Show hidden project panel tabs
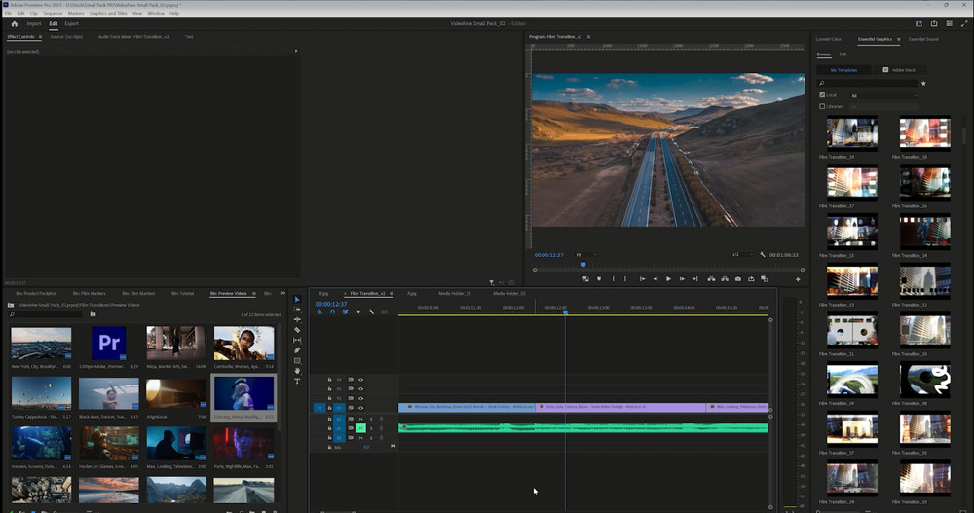974x513 pixels. pos(283,293)
